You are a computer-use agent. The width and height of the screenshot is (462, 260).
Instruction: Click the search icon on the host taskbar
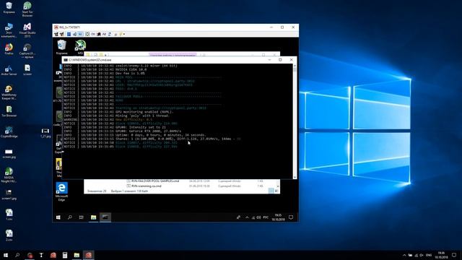pyautogui.click(x=17, y=255)
